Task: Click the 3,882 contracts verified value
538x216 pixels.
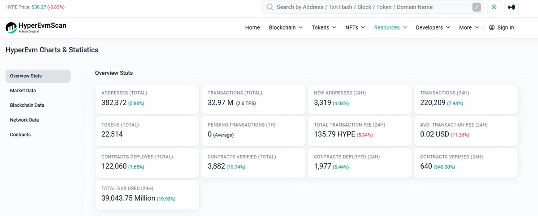Action: [216, 166]
